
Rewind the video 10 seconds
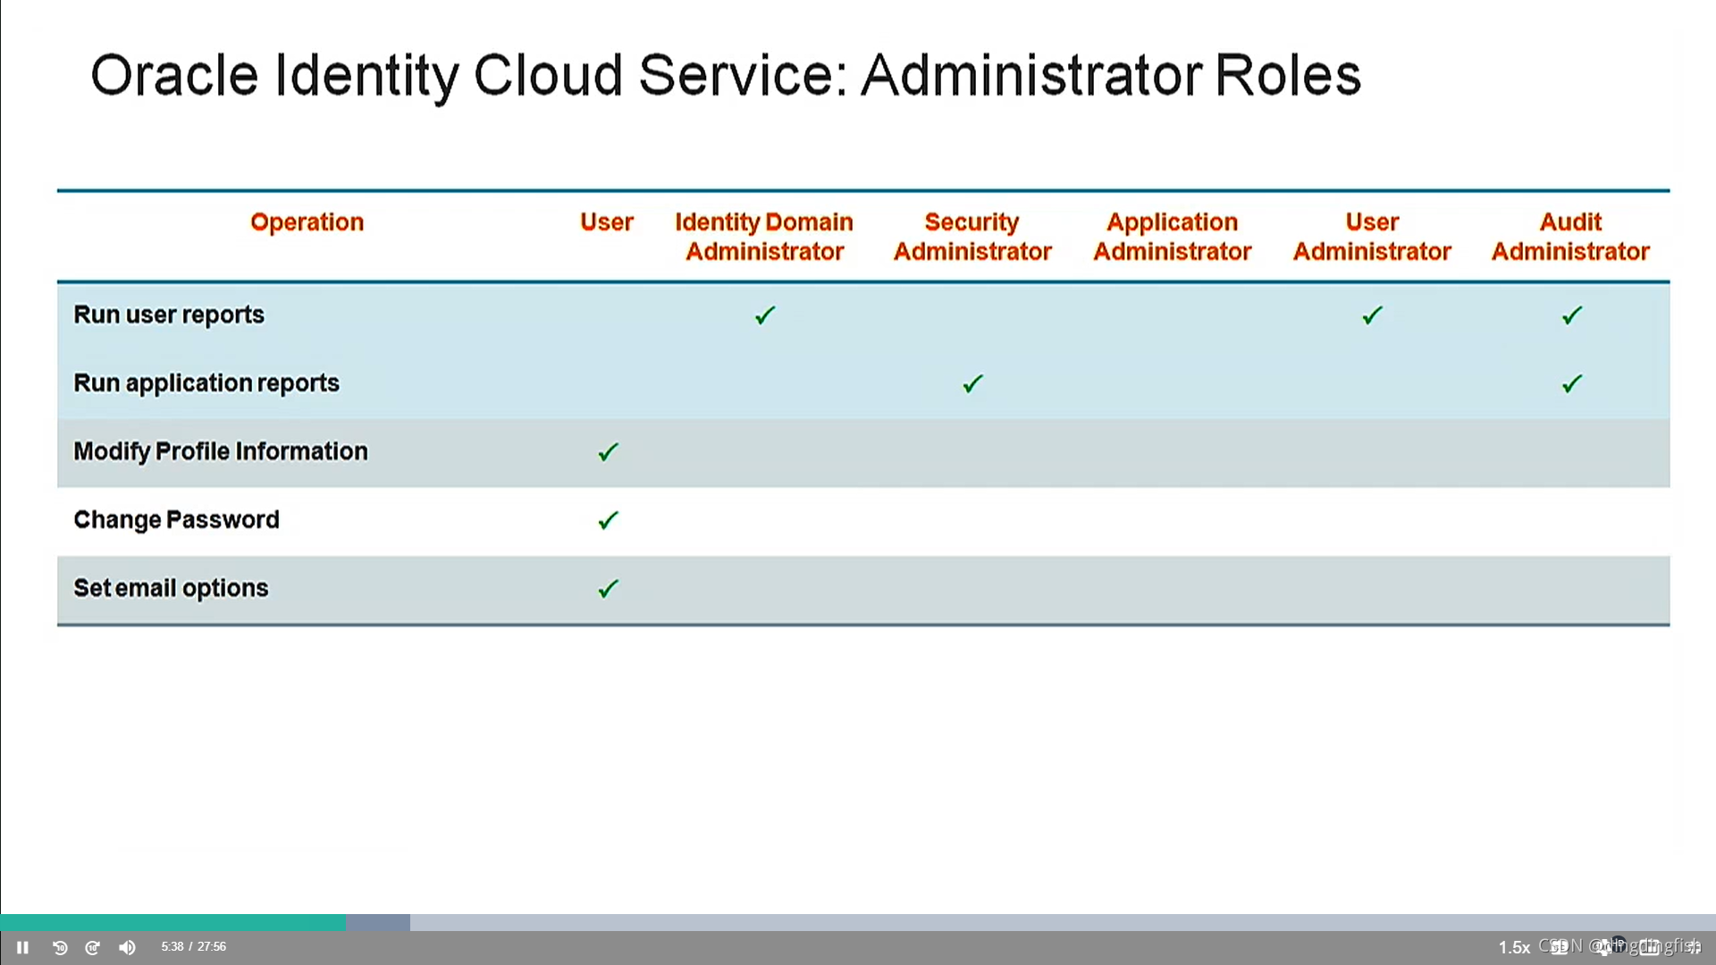pos(60,947)
